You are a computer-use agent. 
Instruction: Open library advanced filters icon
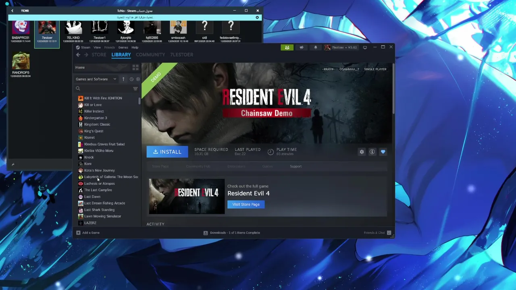tap(135, 89)
